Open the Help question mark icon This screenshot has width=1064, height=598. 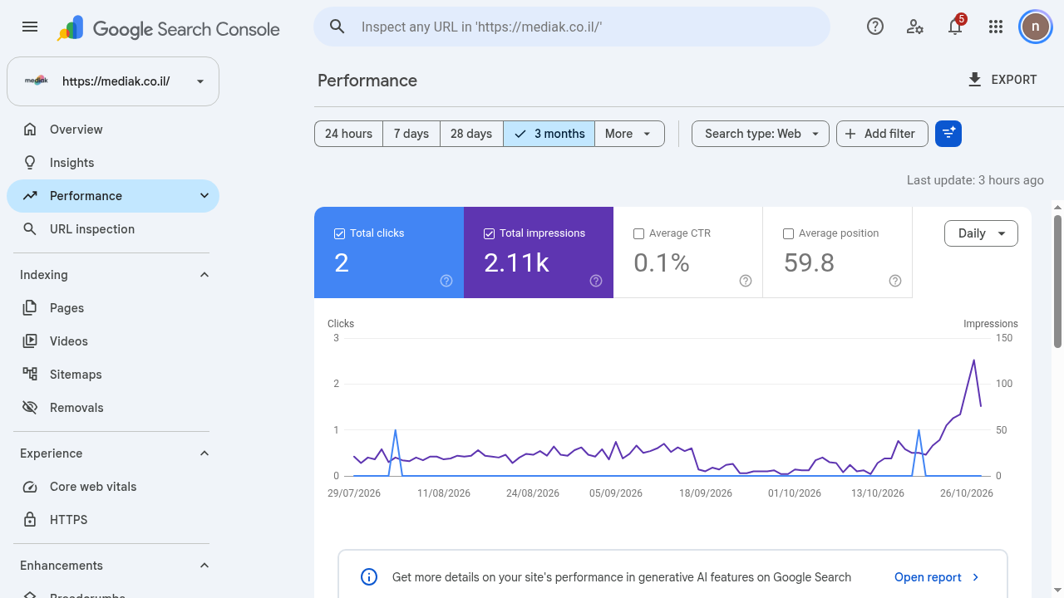[x=875, y=27]
